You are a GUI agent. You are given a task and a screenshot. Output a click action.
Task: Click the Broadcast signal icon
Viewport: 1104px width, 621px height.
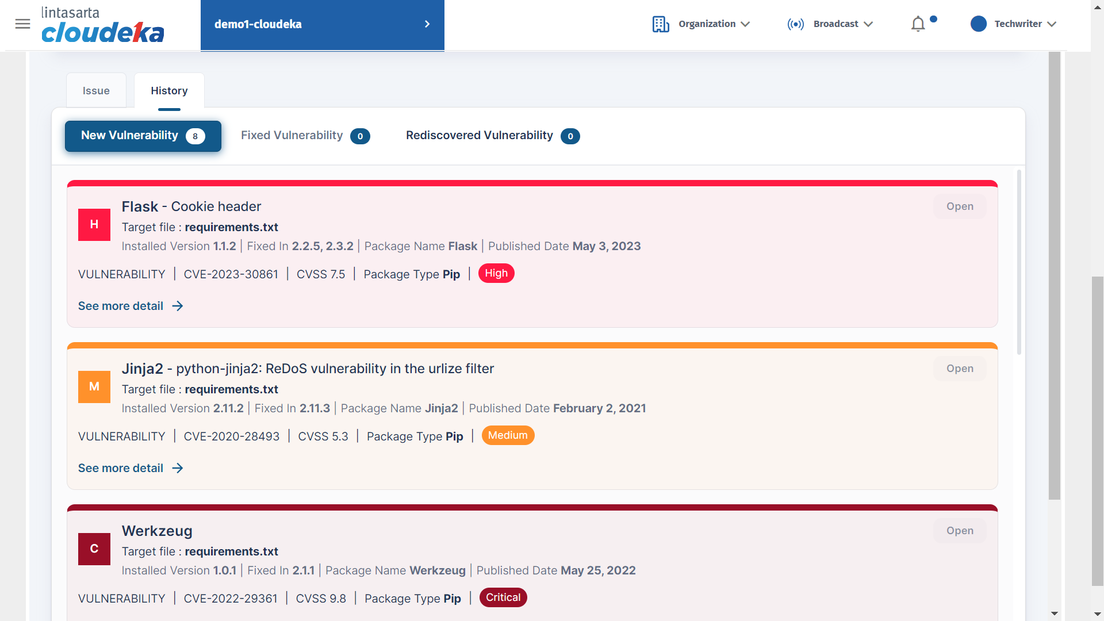coord(795,24)
